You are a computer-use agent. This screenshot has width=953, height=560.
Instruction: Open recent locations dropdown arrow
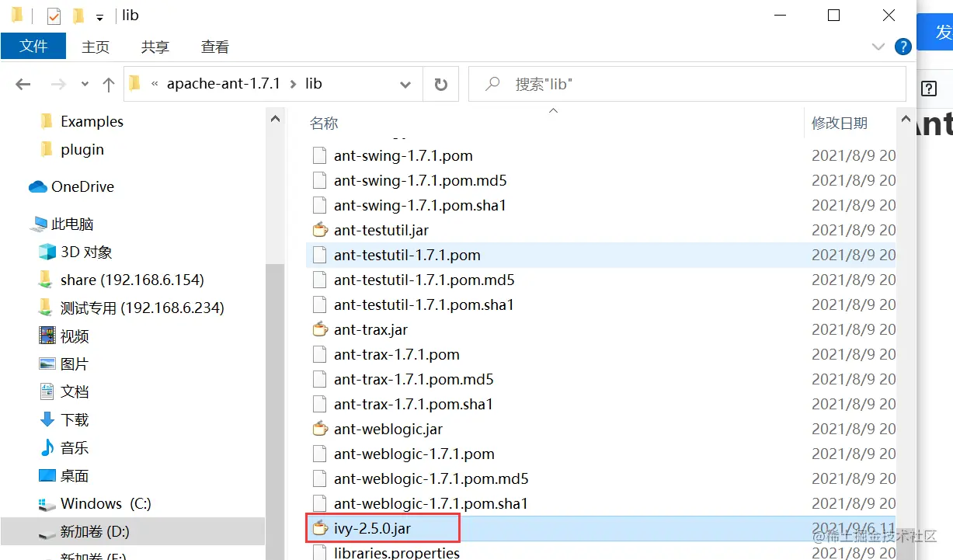tap(85, 84)
